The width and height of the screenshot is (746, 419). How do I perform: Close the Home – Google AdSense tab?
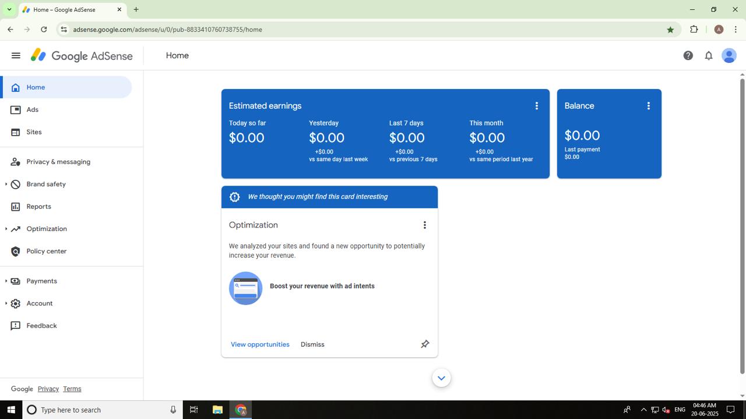119,9
